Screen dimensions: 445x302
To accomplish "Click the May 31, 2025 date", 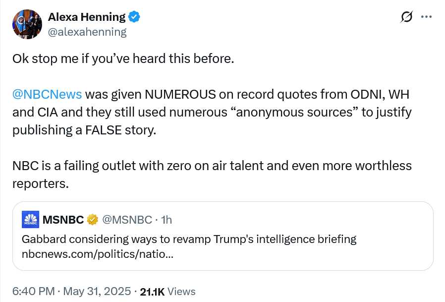I will 97,291.
